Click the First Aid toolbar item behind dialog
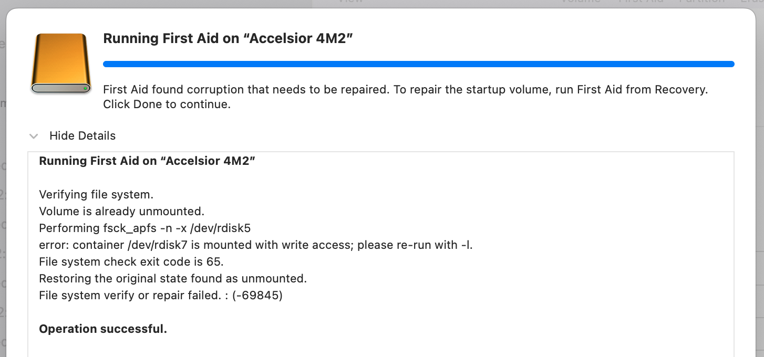The image size is (764, 357). pos(641,2)
